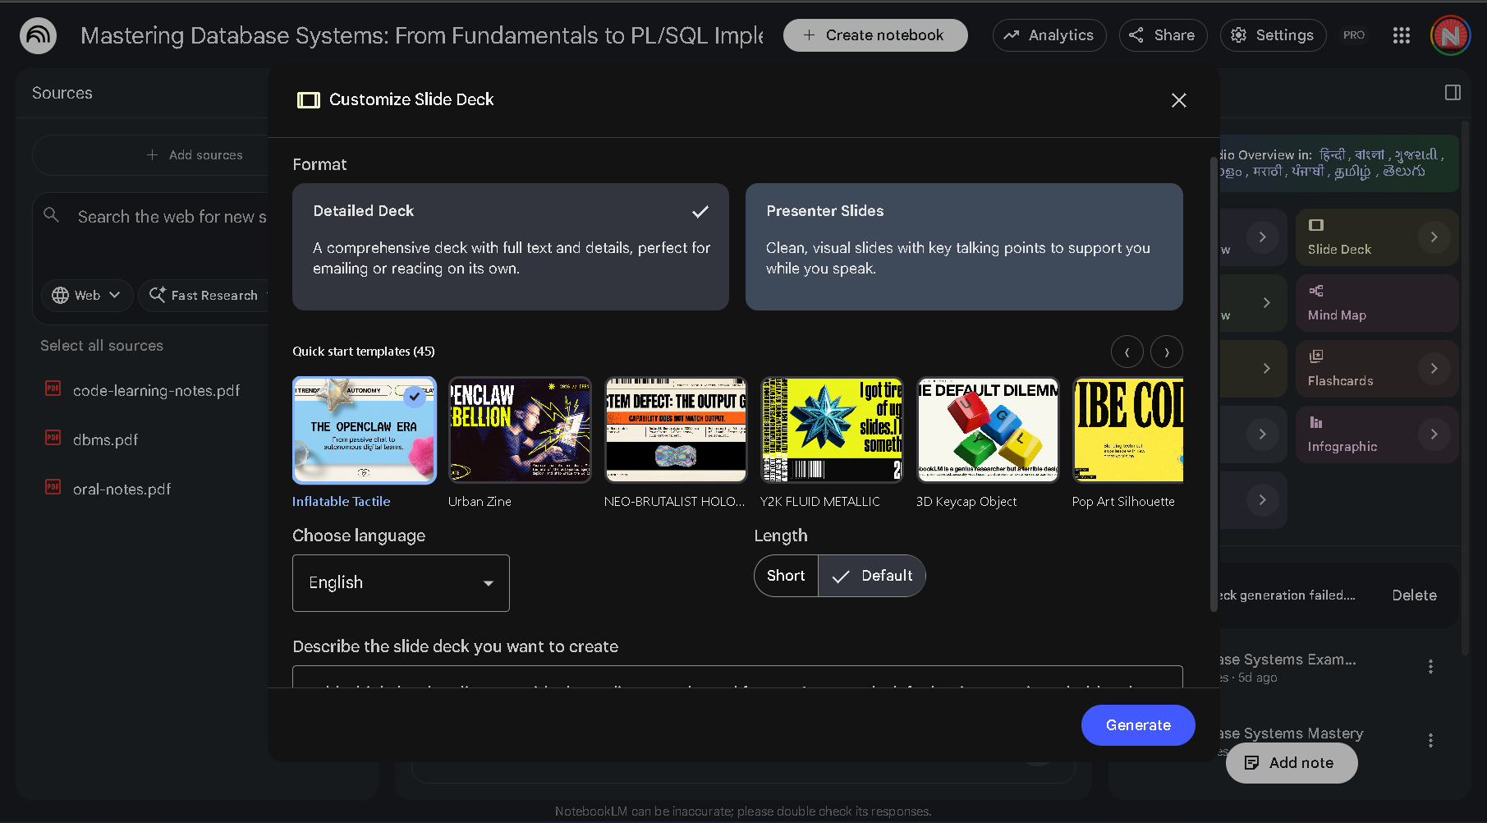Click the PRO badge
Screen dimensions: 1487x823
click(x=1354, y=35)
